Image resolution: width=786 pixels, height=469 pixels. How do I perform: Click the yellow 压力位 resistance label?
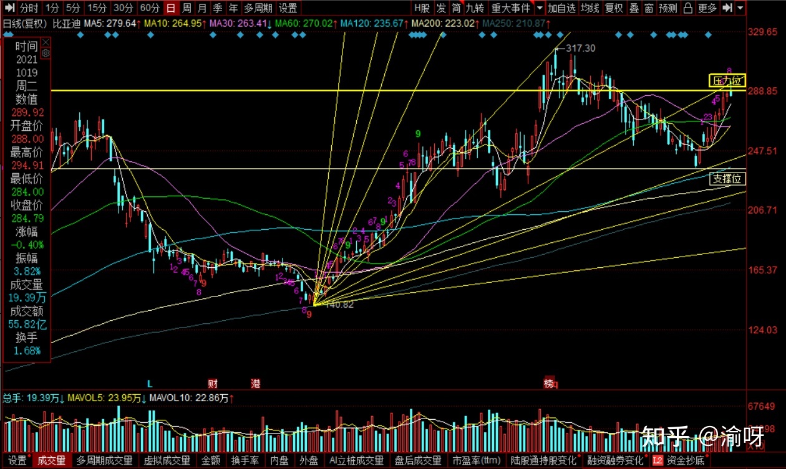click(x=727, y=80)
